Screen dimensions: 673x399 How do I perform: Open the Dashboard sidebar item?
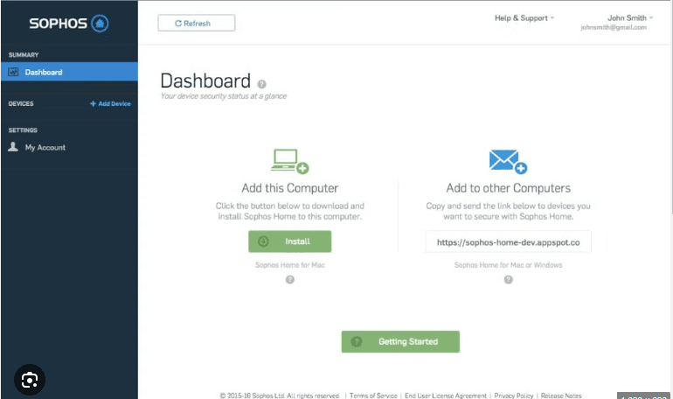[70, 72]
